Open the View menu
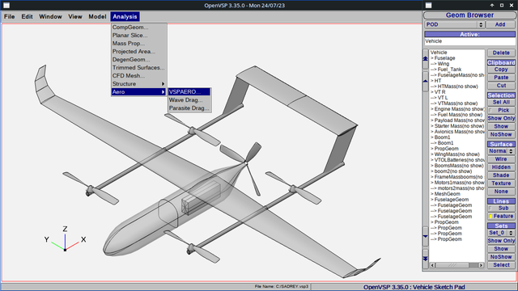The image size is (518, 291). 75,16
